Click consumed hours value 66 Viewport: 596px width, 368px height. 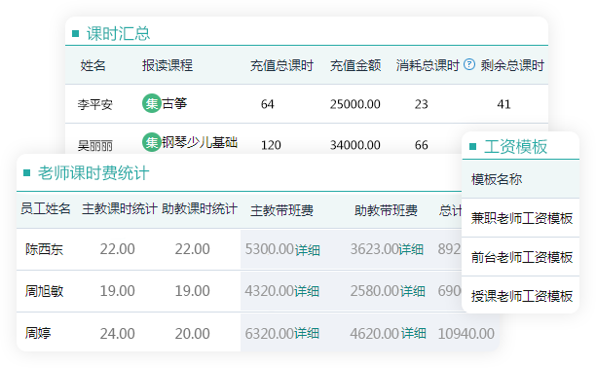coord(421,145)
